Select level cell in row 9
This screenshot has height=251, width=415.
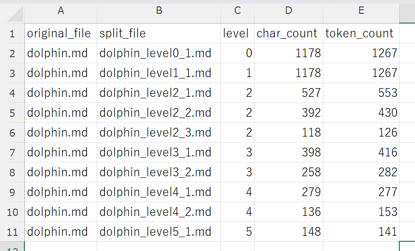pos(237,192)
